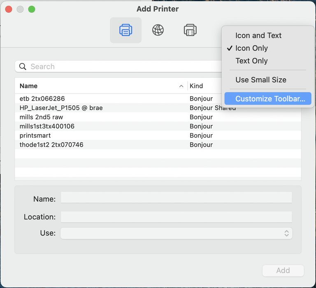This screenshot has height=288, width=316.
Task: Enable Use Small Size option
Action: coord(260,80)
